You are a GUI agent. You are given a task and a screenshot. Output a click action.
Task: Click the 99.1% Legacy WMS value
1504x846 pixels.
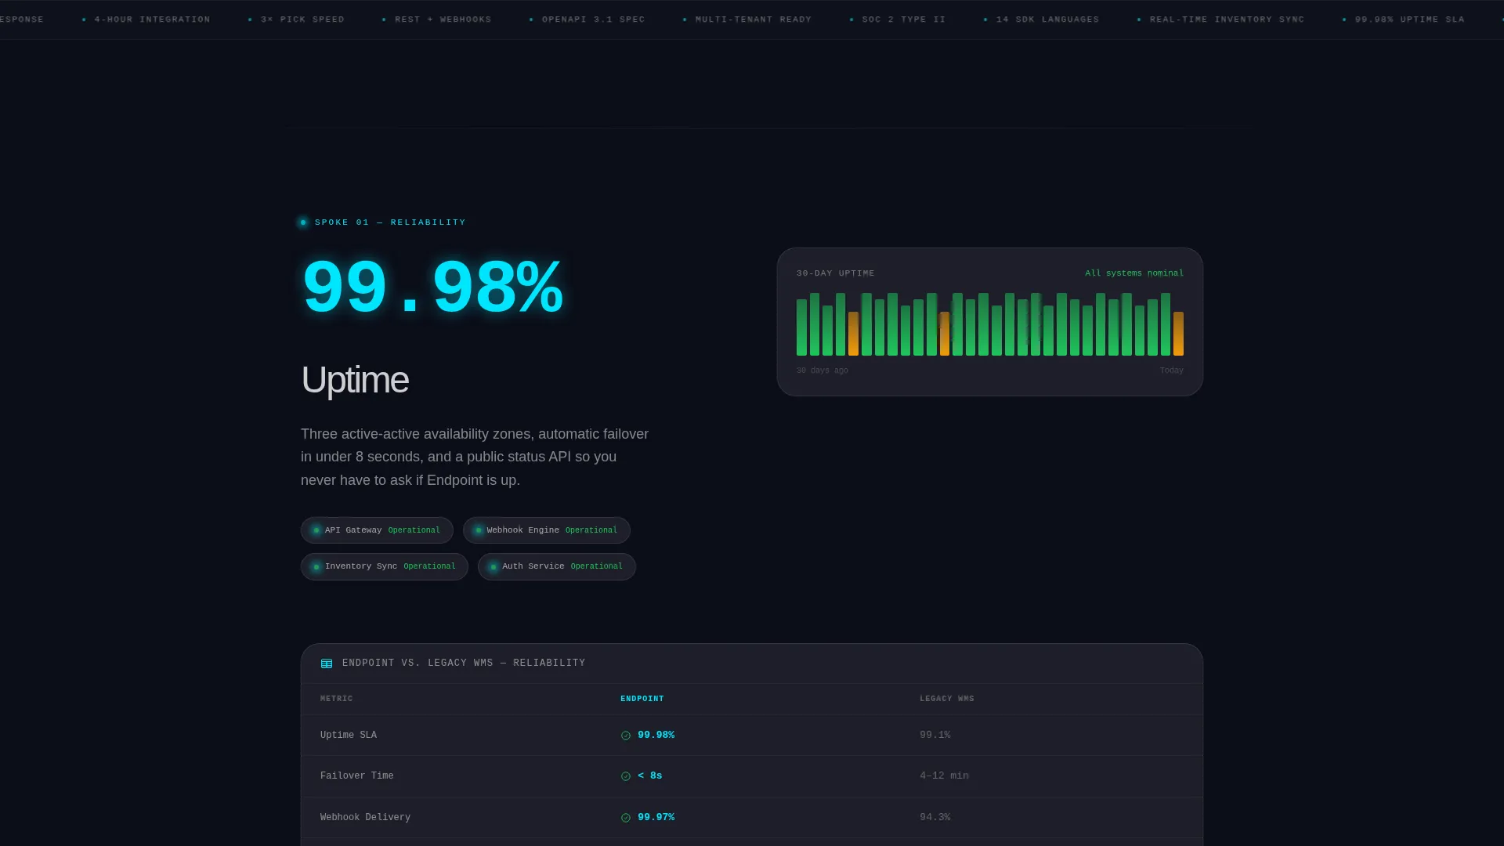pos(935,736)
